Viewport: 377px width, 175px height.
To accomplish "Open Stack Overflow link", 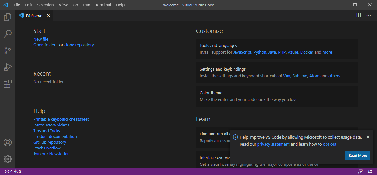I will [47, 148].
